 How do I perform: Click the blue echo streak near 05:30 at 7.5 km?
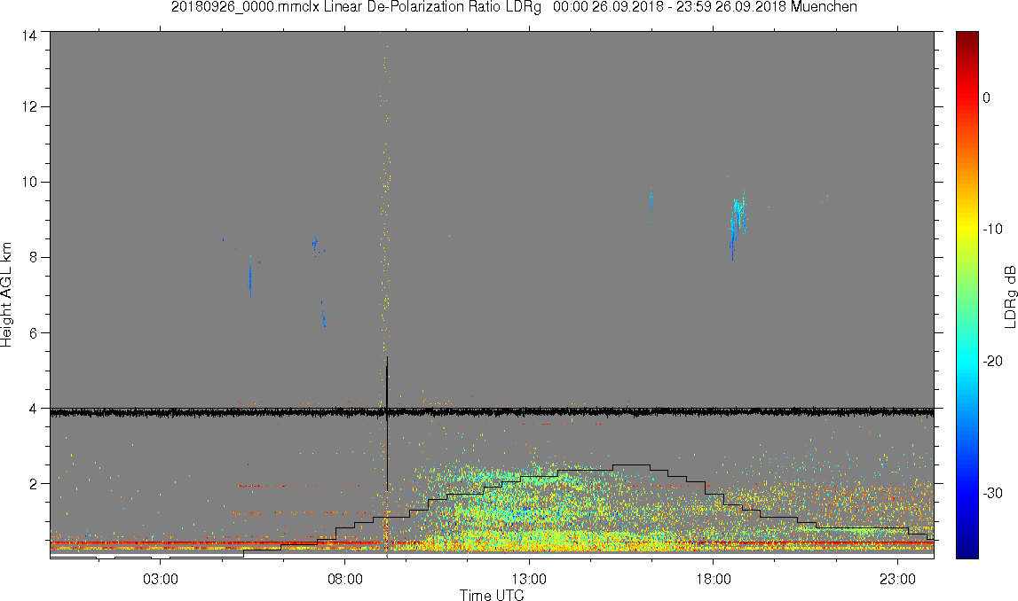(x=250, y=277)
